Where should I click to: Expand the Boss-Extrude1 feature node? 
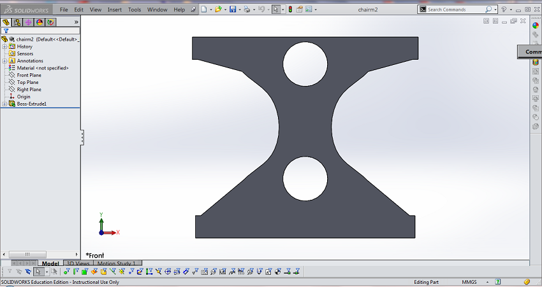pos(4,104)
